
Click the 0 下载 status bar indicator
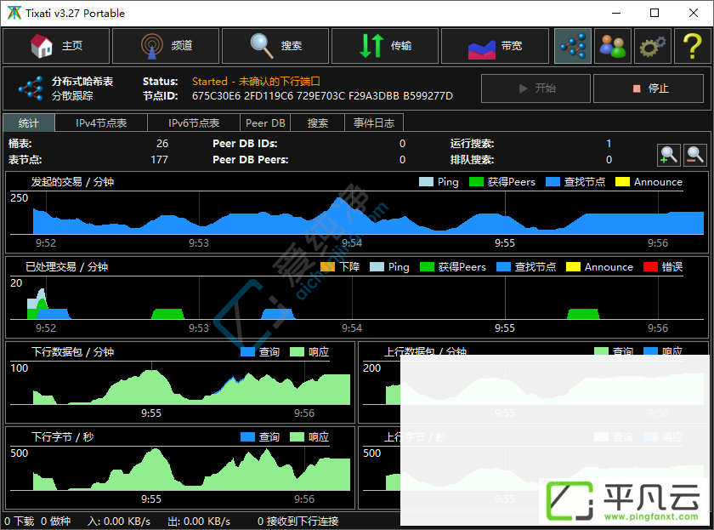[19, 521]
